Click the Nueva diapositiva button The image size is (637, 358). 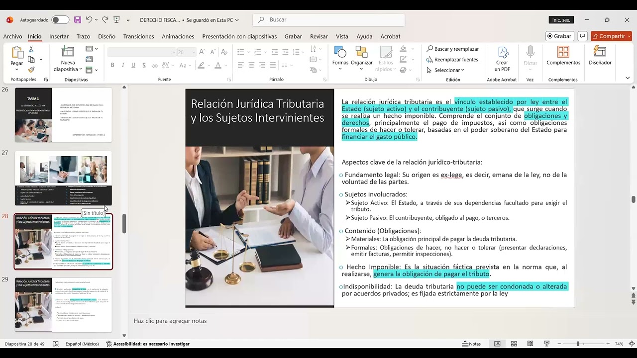coord(68,59)
